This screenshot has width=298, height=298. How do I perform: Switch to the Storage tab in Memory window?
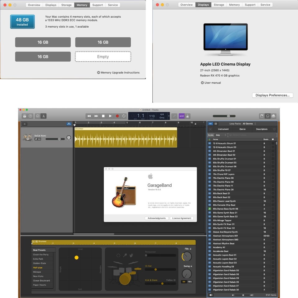point(66,5)
